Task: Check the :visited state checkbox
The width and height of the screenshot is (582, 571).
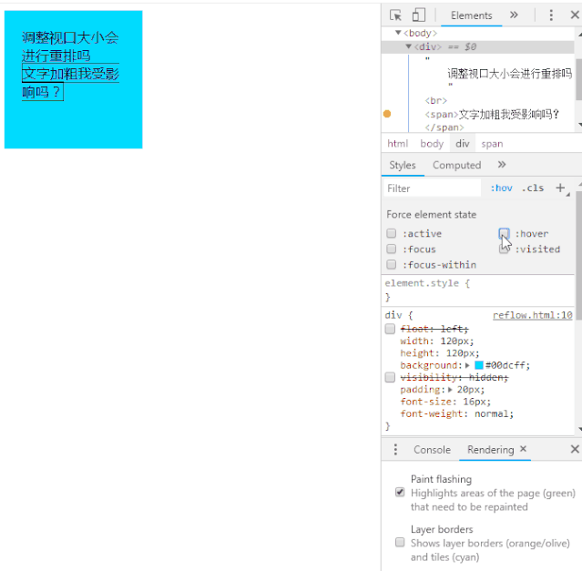Action: click(504, 249)
